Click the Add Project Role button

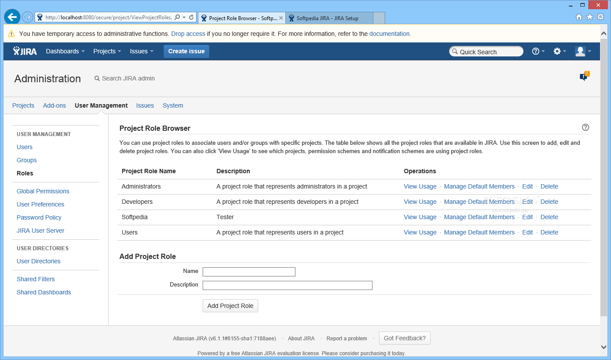[x=230, y=306]
